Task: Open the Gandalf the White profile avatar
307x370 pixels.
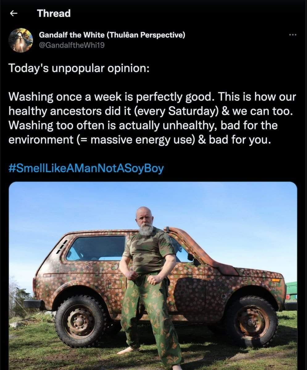Action: [21, 40]
